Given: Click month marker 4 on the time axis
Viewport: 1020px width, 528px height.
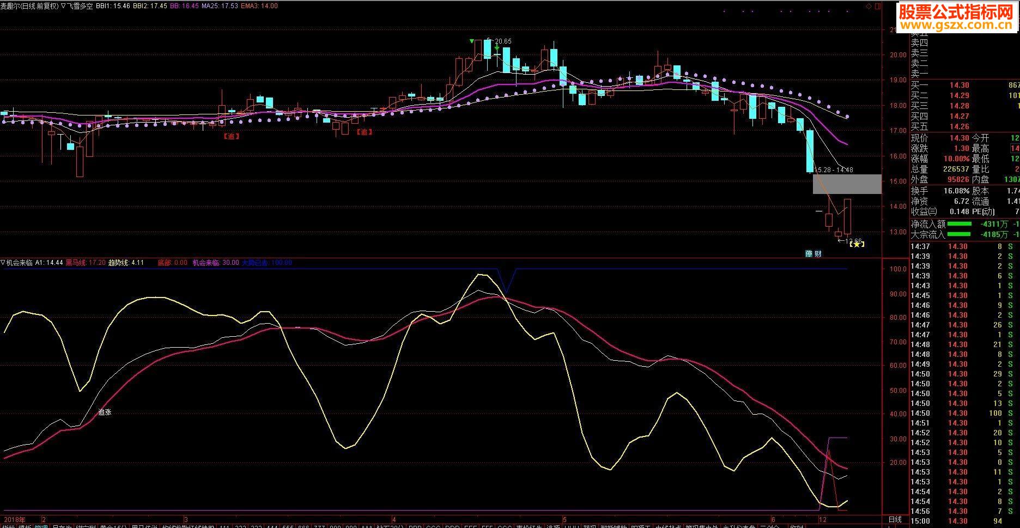Looking at the screenshot, I should tap(394, 520).
